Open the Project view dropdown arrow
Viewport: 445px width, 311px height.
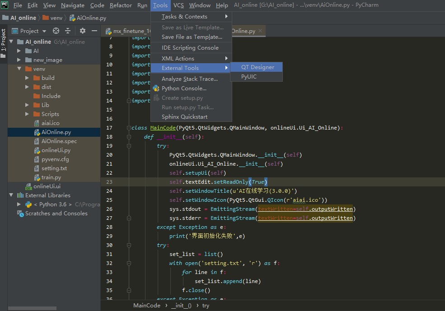44,31
